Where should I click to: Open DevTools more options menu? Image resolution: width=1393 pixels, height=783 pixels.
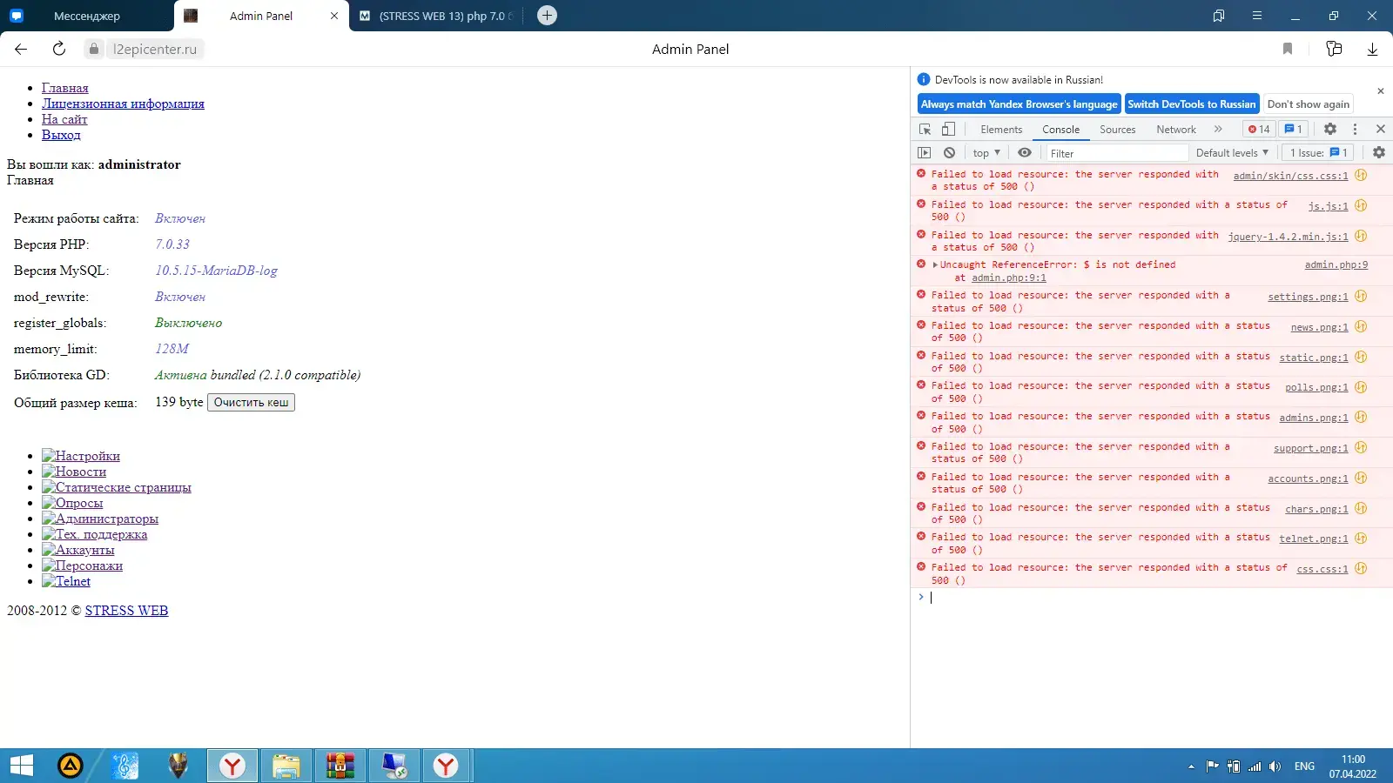(1355, 129)
